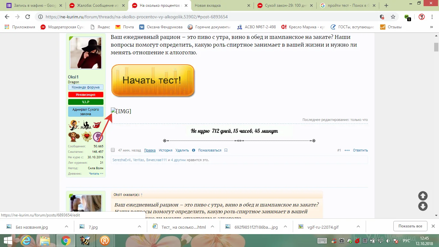This screenshot has width=439, height=247.
Task: Click the broken [IMG] placeholder
Action: pos(121,111)
